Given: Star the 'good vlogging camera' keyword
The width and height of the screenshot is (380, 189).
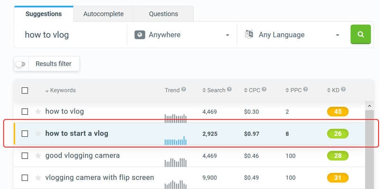Looking at the screenshot, I should (38, 156).
